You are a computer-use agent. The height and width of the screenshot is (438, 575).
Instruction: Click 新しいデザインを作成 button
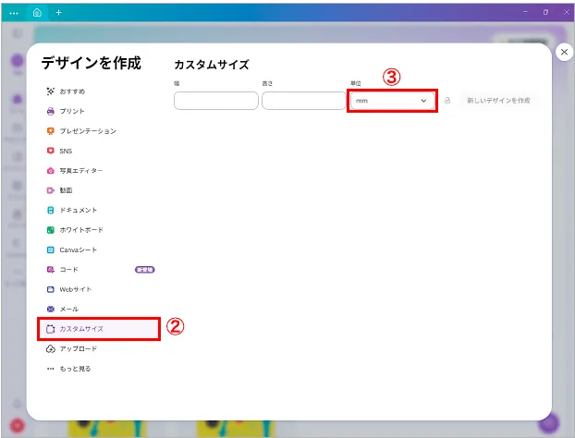point(498,101)
